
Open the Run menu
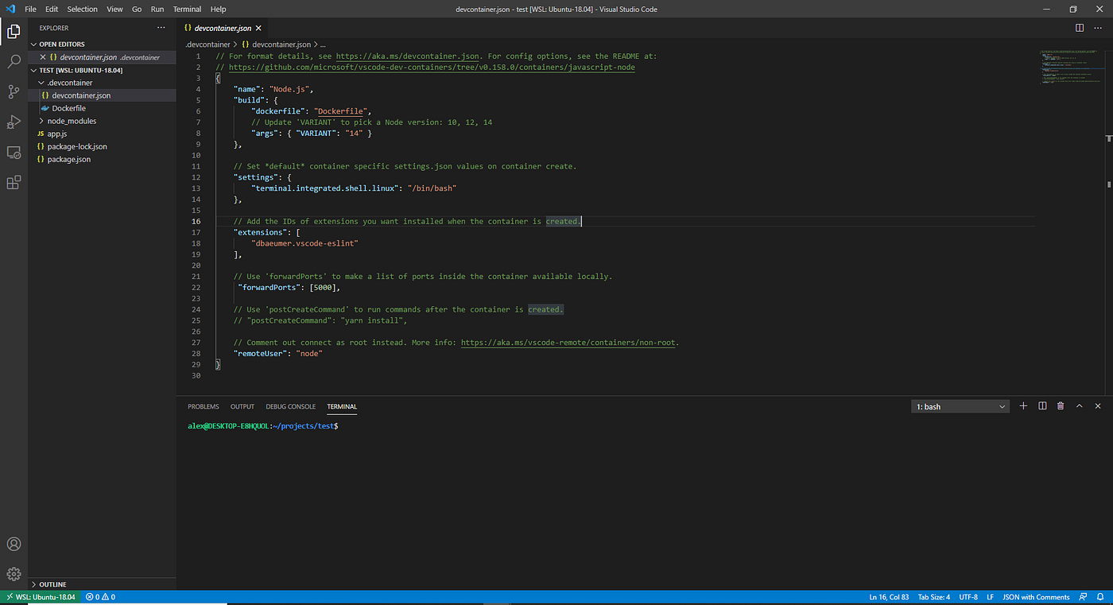pyautogui.click(x=157, y=9)
